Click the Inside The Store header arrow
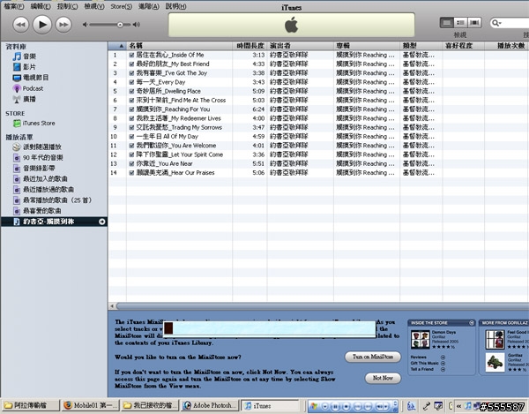The image size is (529, 414). pyautogui.click(x=472, y=323)
